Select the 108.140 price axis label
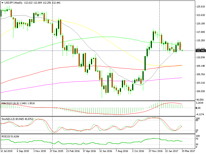The width and height of the screenshot is (206, 154). point(201,66)
